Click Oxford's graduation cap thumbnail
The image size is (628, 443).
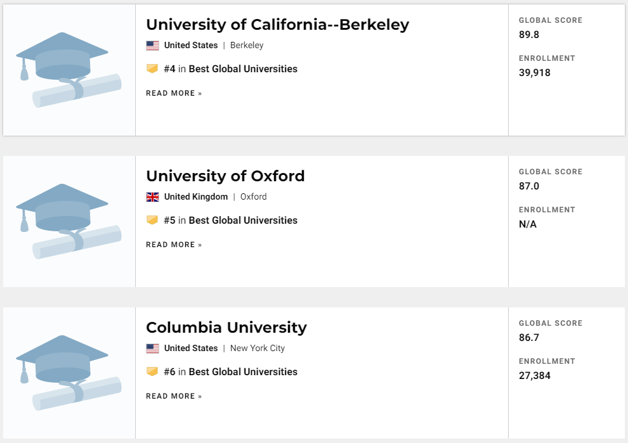(x=69, y=221)
